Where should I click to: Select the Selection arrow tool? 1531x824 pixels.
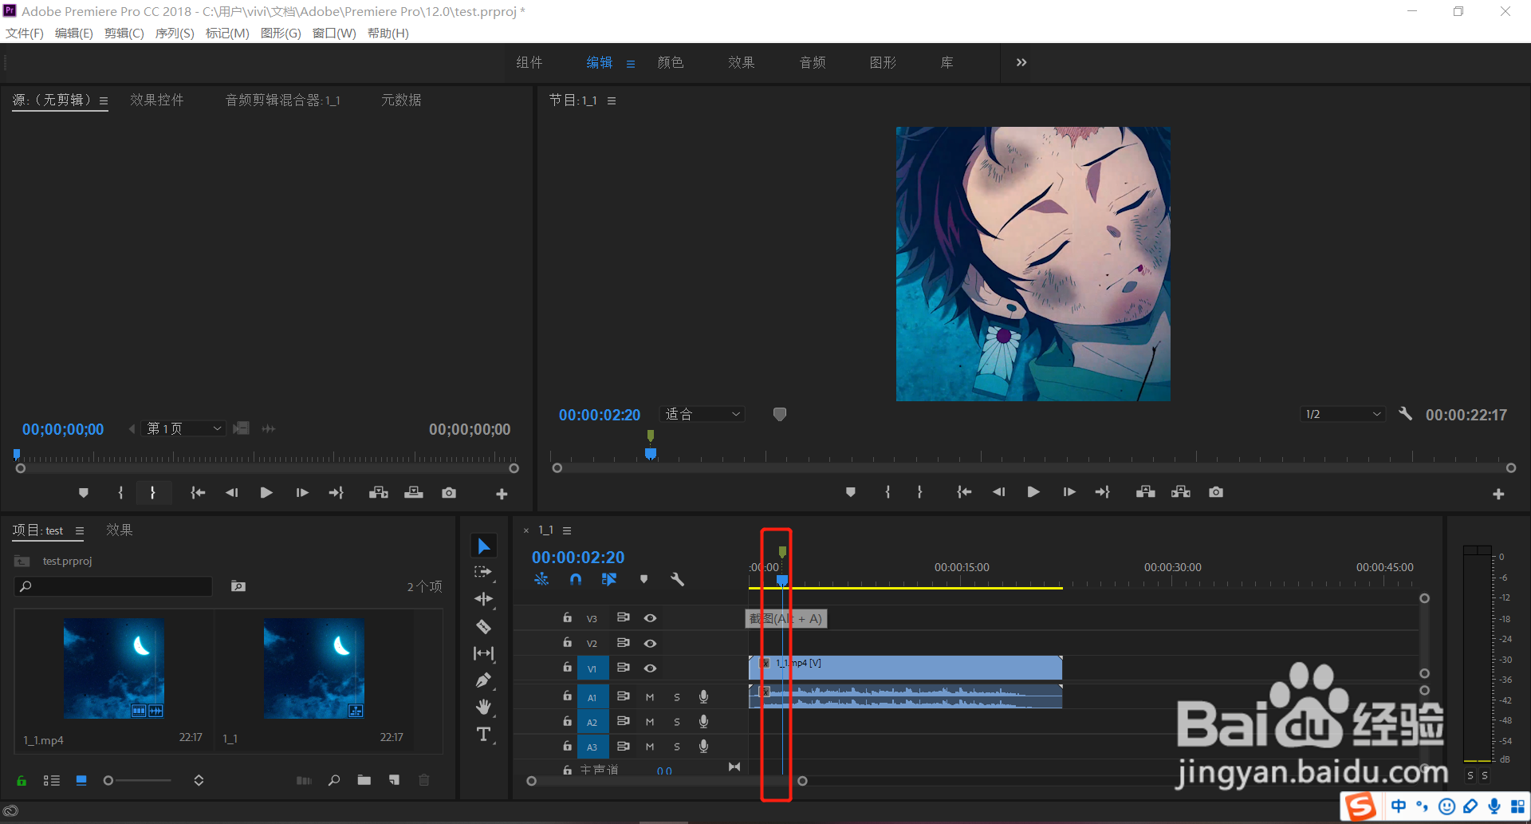pos(483,546)
